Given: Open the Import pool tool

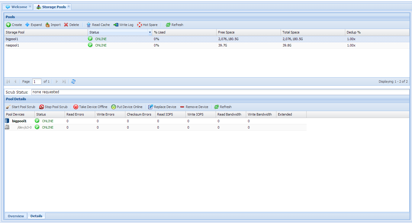Looking at the screenshot, I should [x=53, y=25].
